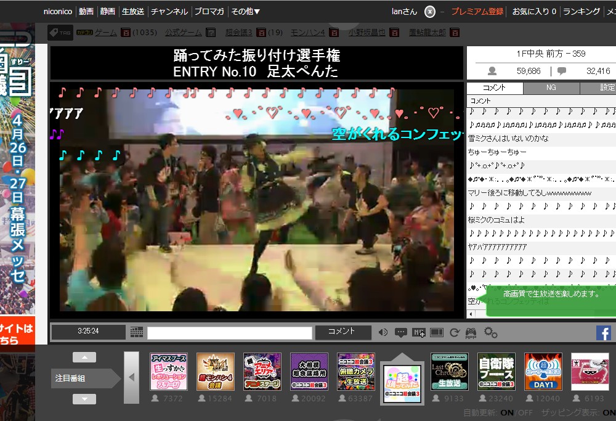Open アイマスブース stream thumbnail
Viewport: 616px width, 421px height.
(169, 372)
